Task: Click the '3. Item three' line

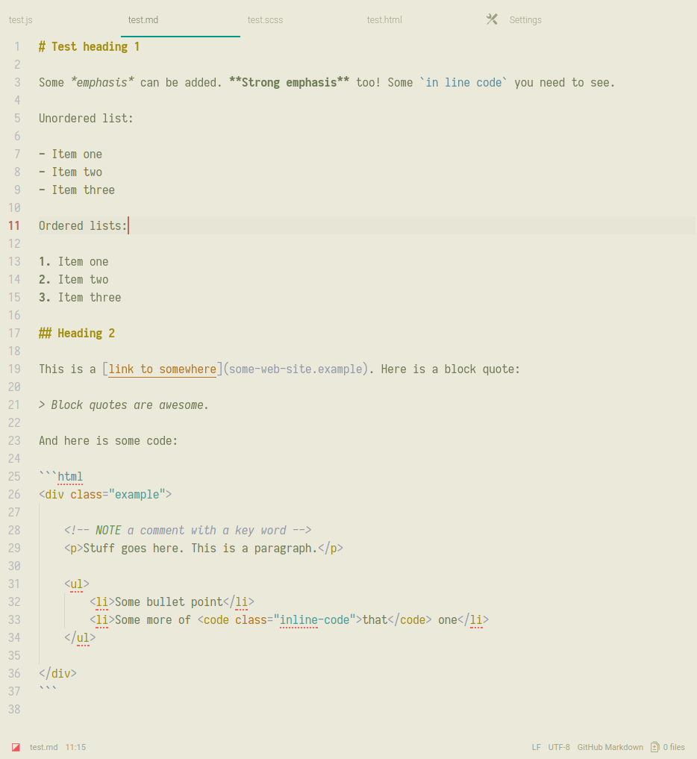Action: click(80, 297)
